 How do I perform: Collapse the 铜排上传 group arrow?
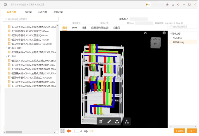[170, 34]
